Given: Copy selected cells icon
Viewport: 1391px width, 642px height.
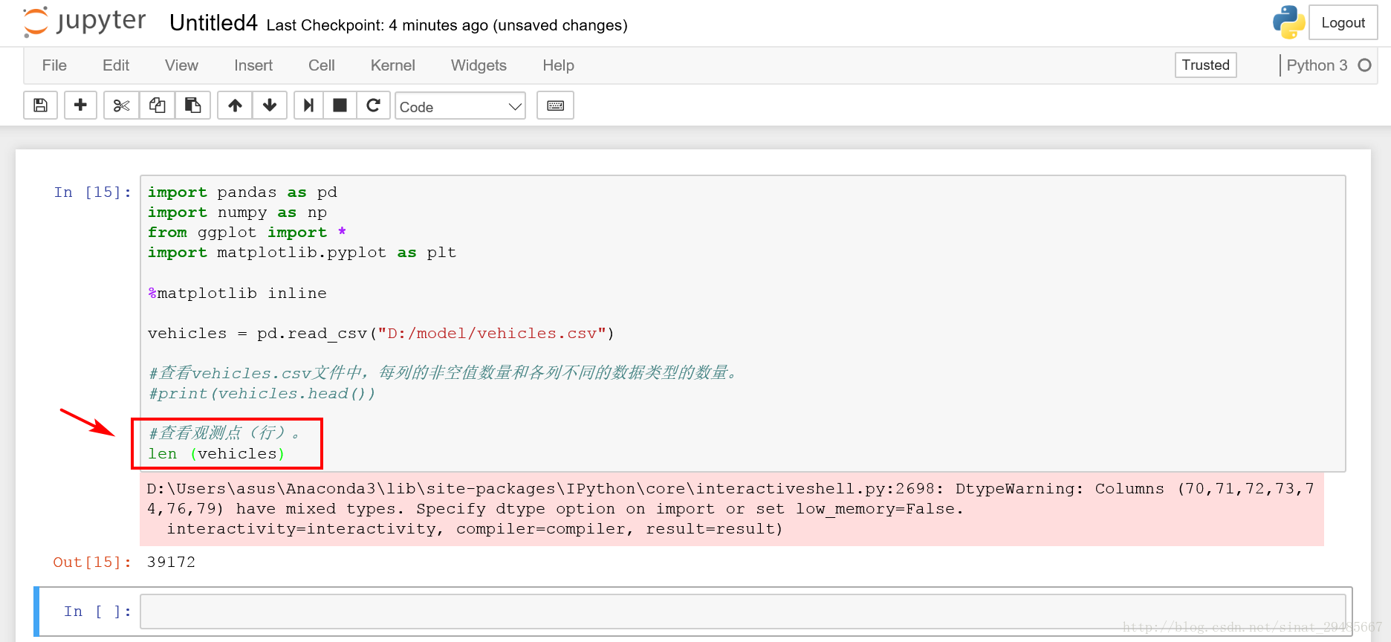Looking at the screenshot, I should click(x=157, y=106).
